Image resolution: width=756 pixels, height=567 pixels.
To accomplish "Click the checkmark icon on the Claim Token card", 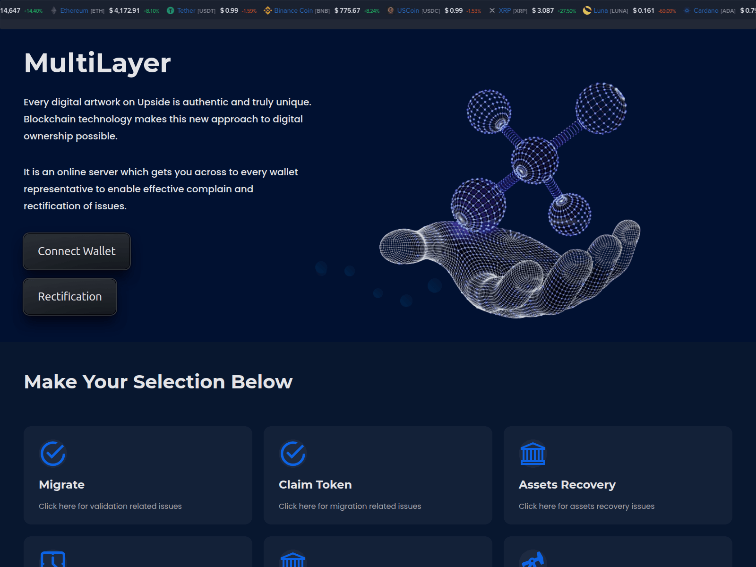I will pos(292,453).
